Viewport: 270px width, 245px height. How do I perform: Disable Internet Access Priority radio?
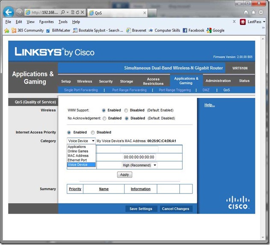[93, 133]
